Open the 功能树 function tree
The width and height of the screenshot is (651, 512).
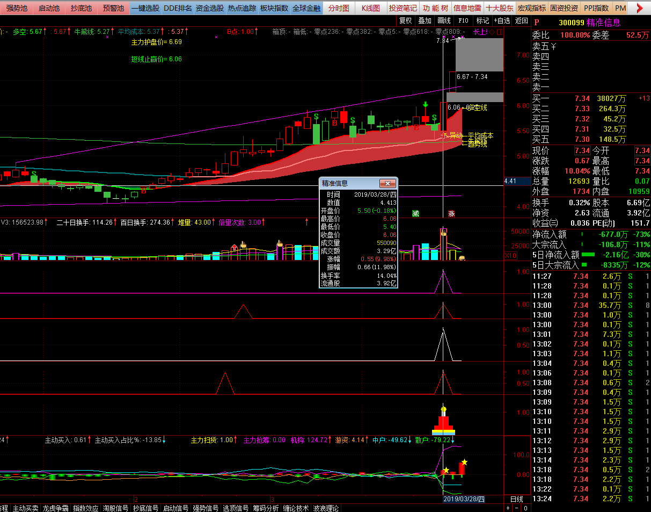point(435,8)
